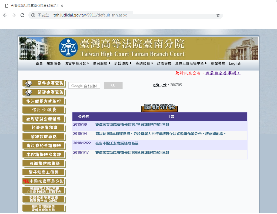Switch to the English version
This screenshot has width=277, height=214.
tap(235, 63)
